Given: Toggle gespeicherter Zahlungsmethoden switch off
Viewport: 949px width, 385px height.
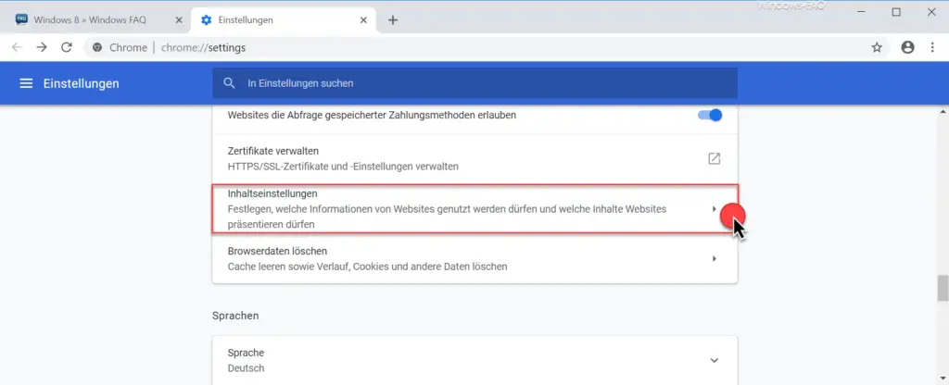Looking at the screenshot, I should [x=710, y=115].
